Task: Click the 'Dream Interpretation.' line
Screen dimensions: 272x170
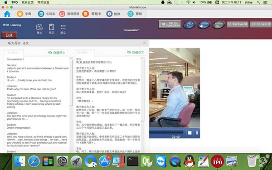Action: click(19, 128)
